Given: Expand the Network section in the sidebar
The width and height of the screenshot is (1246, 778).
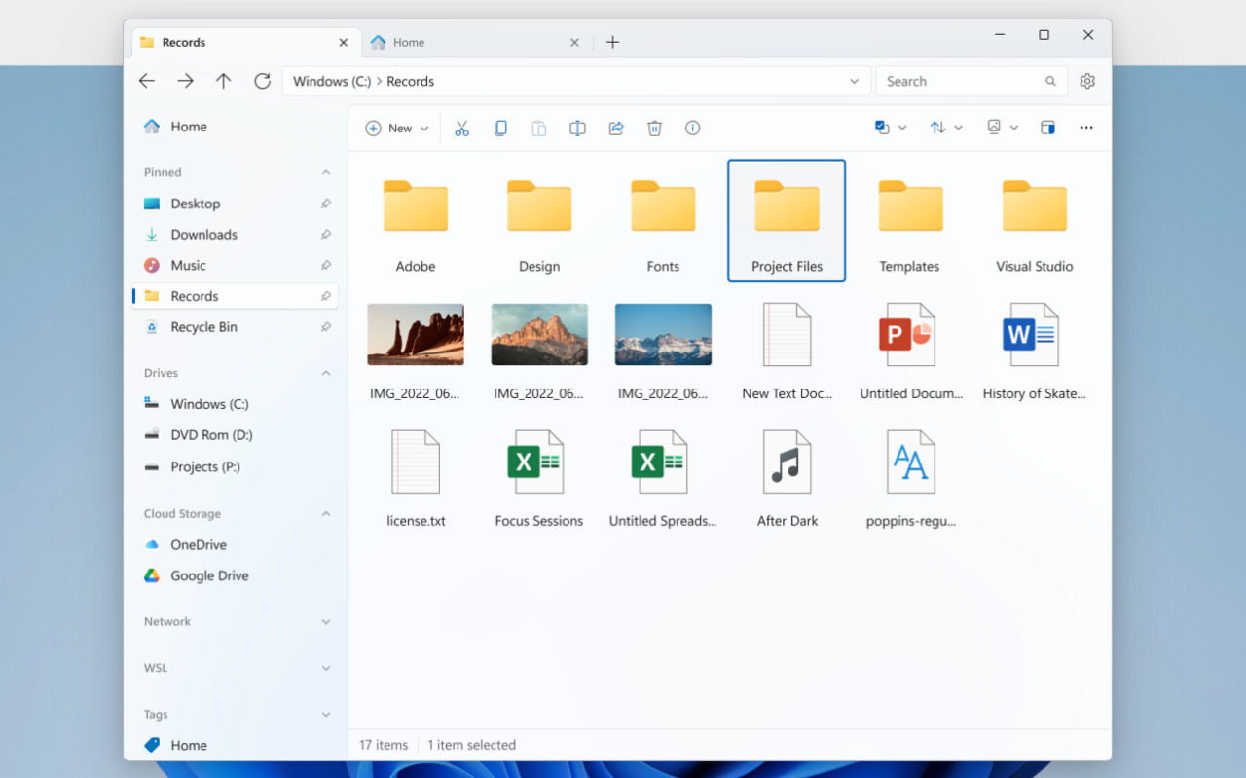Looking at the screenshot, I should tap(324, 621).
